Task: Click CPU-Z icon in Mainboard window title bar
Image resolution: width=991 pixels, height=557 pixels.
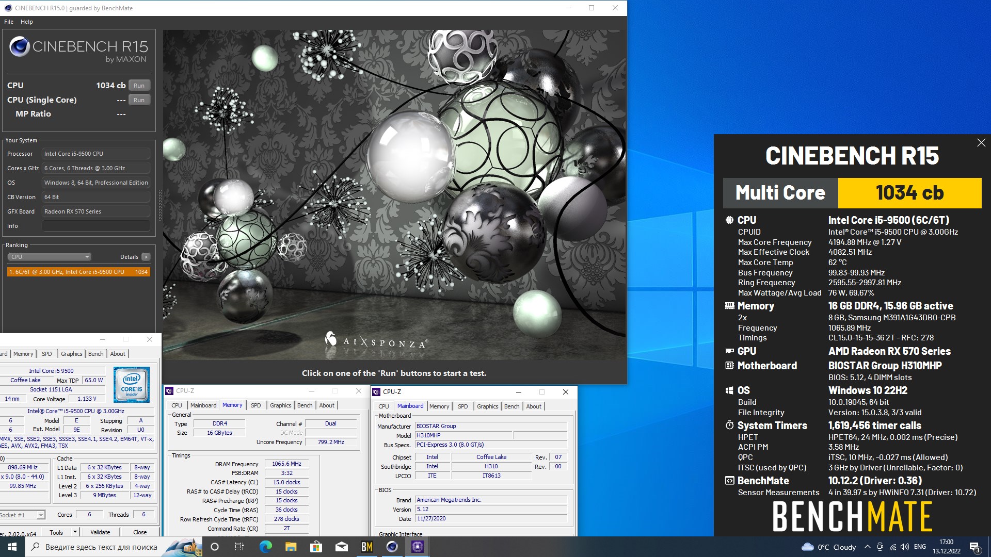Action: coord(376,392)
